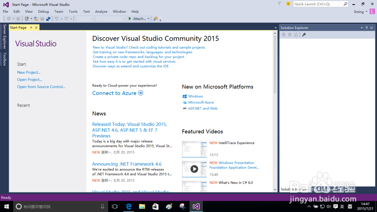Open the Solution Platforms combo box

click(110, 19)
